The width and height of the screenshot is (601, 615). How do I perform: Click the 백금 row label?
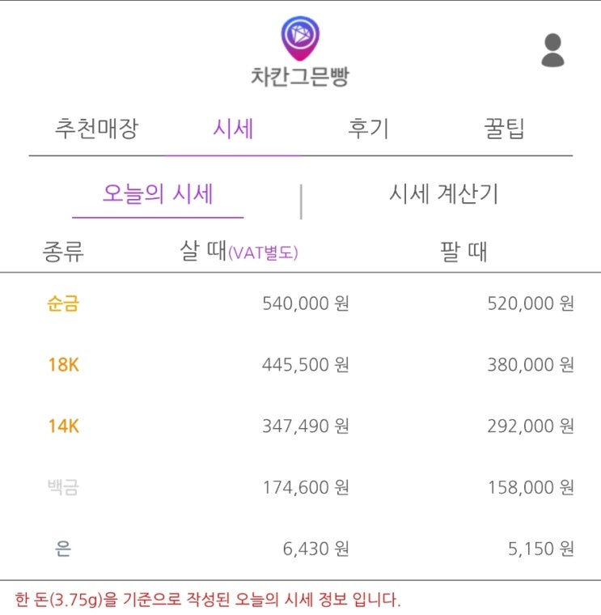tap(64, 487)
